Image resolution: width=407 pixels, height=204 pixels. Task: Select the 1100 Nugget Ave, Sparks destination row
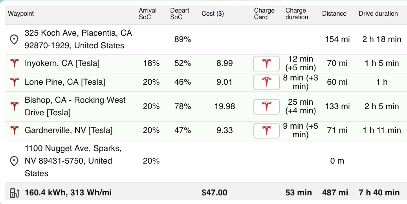(206, 161)
